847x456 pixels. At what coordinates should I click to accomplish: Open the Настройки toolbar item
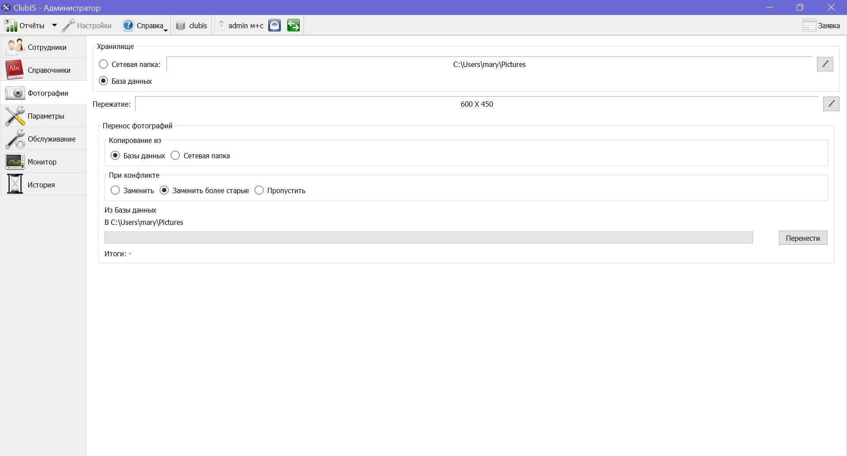point(87,26)
